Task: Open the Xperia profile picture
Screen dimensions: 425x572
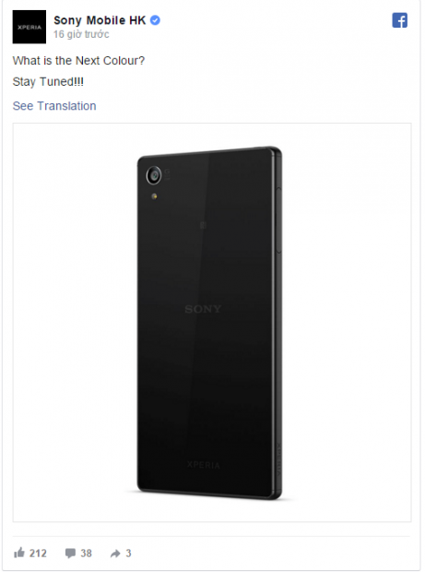Action: [x=30, y=27]
